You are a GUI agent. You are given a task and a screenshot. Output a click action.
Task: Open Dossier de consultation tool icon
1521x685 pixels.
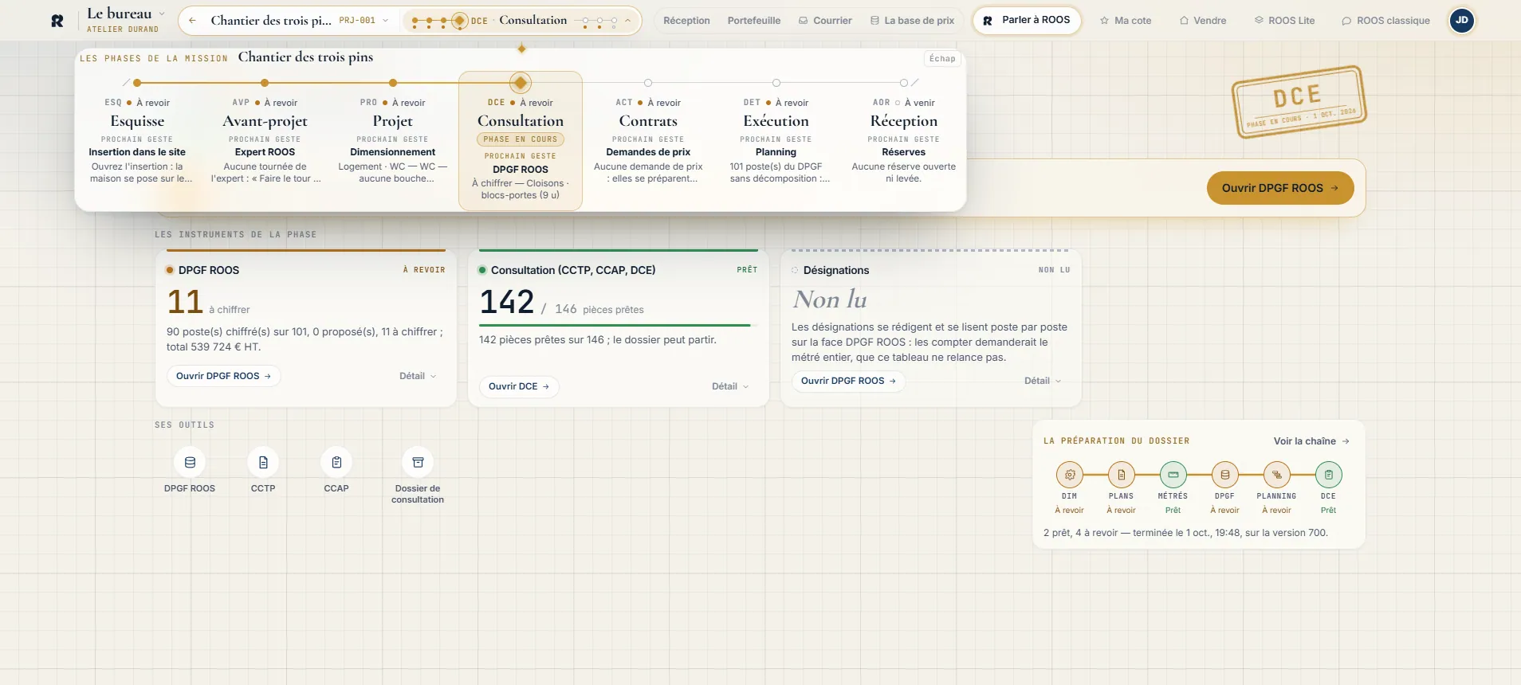(418, 462)
